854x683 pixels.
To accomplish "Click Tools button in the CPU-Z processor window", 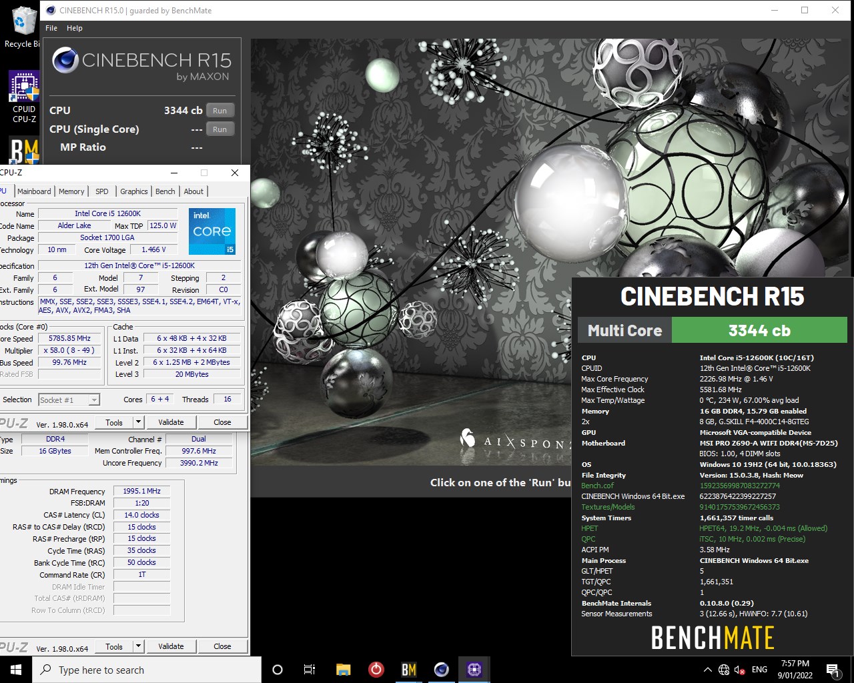I will tap(114, 422).
